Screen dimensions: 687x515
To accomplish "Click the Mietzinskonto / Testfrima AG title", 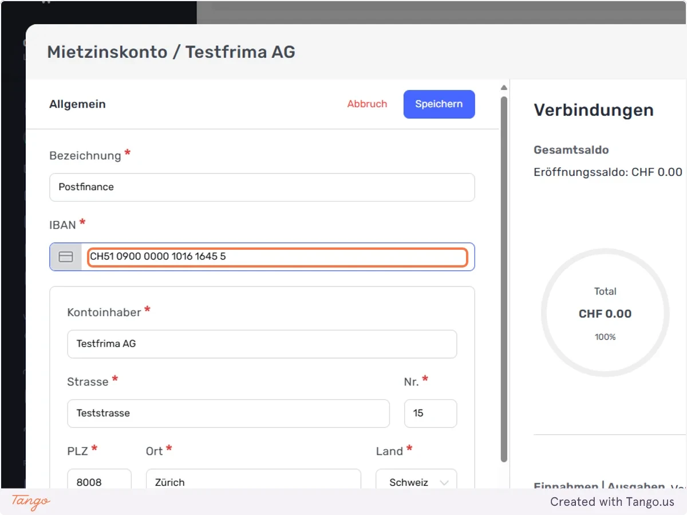I will coord(171,52).
